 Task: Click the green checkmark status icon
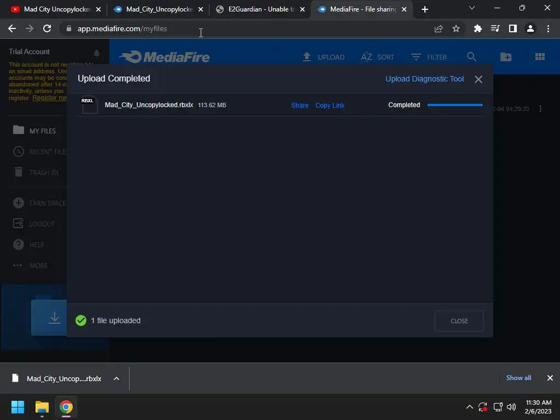81,320
